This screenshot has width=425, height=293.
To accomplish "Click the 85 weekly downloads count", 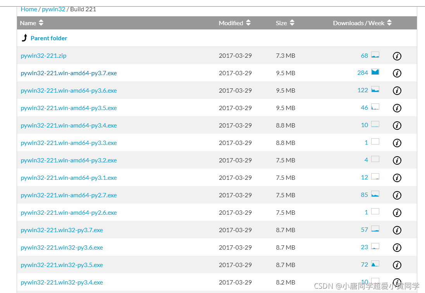I will pos(364,195).
